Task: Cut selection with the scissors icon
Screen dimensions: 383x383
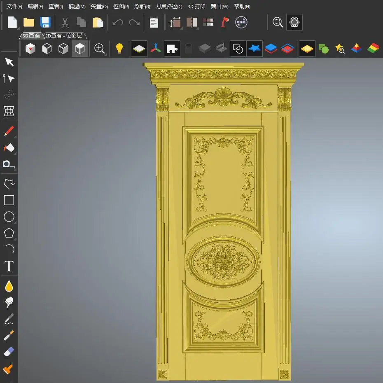Action: coord(65,23)
